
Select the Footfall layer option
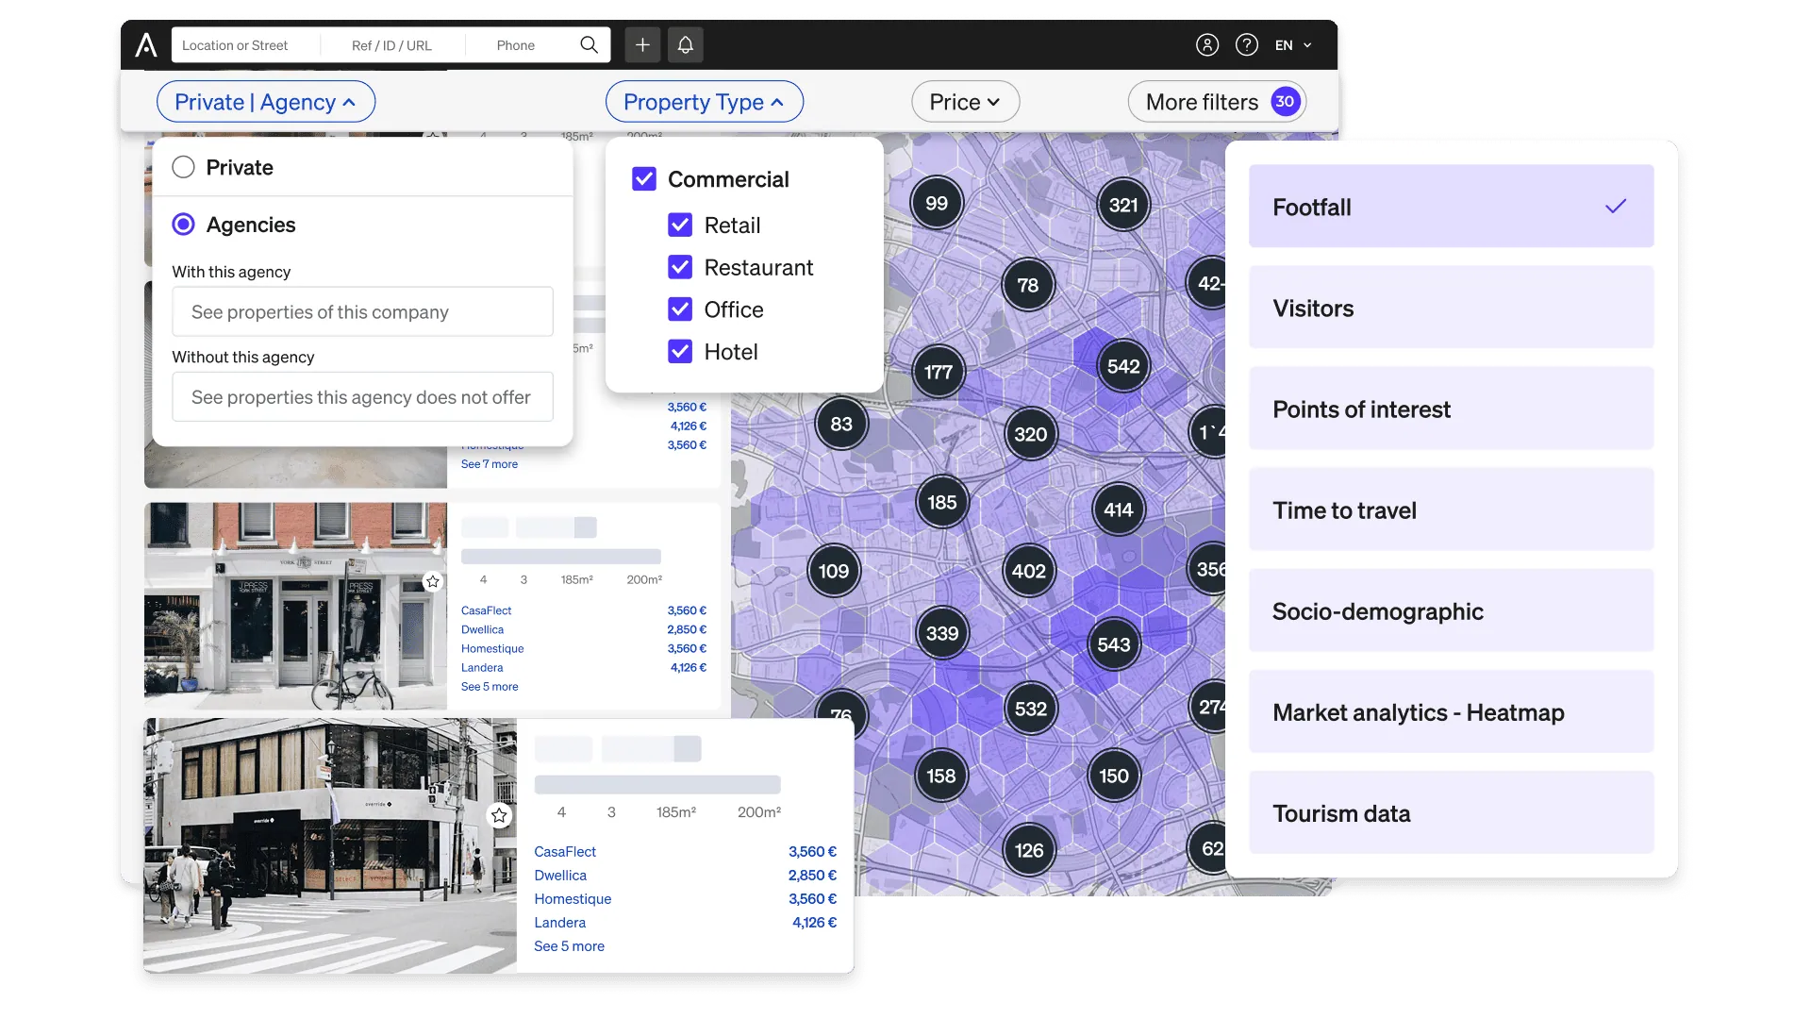click(x=1451, y=207)
